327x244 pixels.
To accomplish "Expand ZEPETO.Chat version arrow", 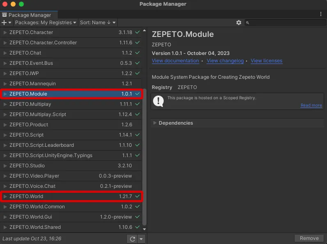I will tap(5, 53).
